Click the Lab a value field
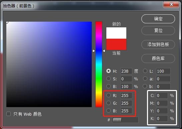 (163, 79)
